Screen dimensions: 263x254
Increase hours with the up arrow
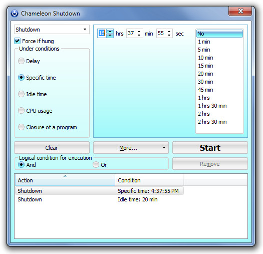110,31
